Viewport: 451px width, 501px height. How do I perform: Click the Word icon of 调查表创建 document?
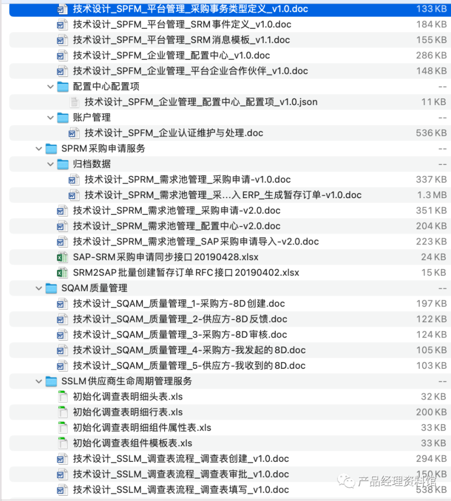pos(62,458)
